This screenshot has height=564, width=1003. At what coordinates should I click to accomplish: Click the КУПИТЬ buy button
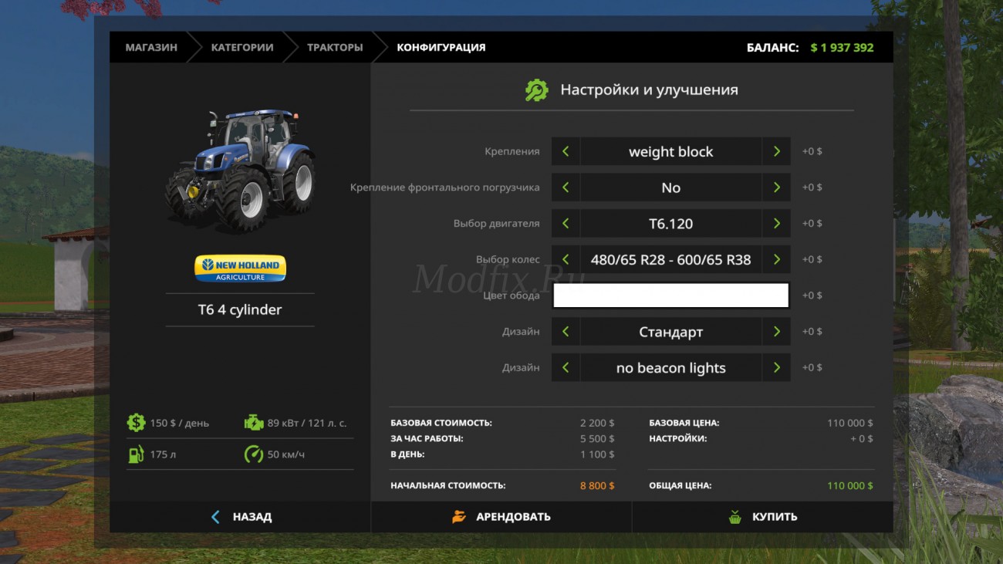pyautogui.click(x=763, y=517)
